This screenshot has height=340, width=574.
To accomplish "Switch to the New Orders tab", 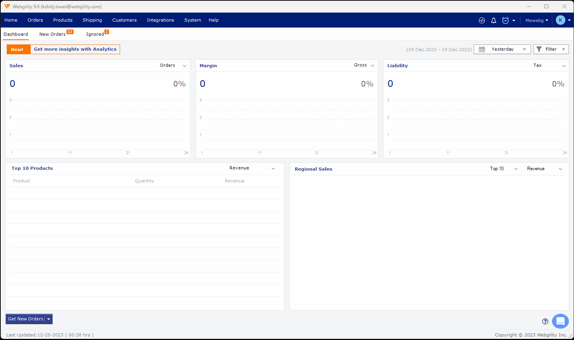I will [52, 34].
